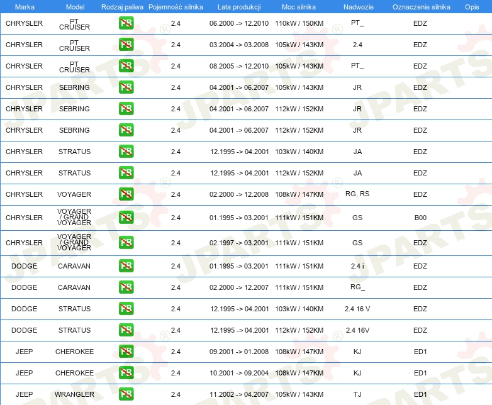Click fuel icon in Jeep Wrangler row
The height and width of the screenshot is (405, 492).
[x=126, y=394]
